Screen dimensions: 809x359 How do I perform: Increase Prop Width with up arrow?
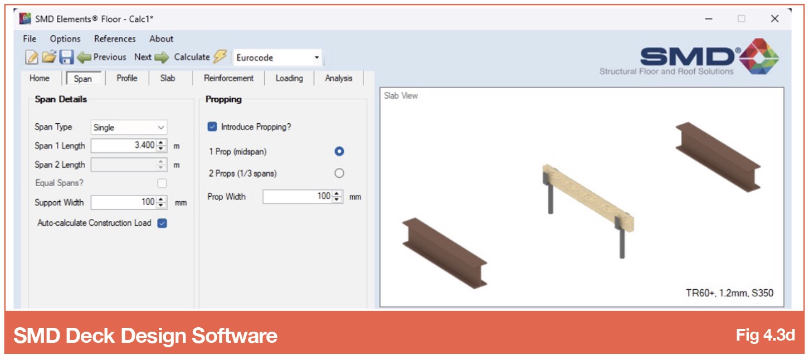pyautogui.click(x=338, y=193)
